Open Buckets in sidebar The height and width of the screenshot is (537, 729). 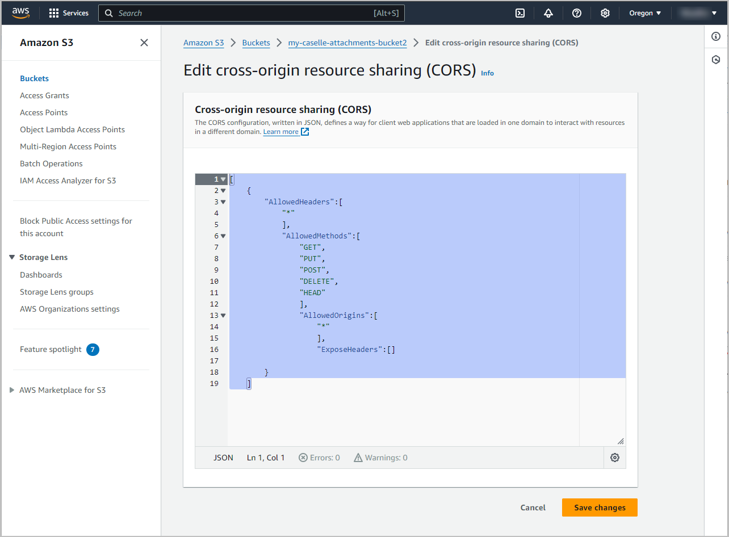pyautogui.click(x=34, y=78)
